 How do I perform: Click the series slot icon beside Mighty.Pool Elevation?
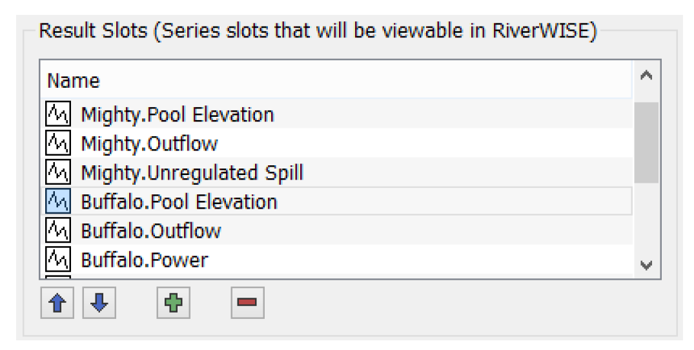point(58,115)
